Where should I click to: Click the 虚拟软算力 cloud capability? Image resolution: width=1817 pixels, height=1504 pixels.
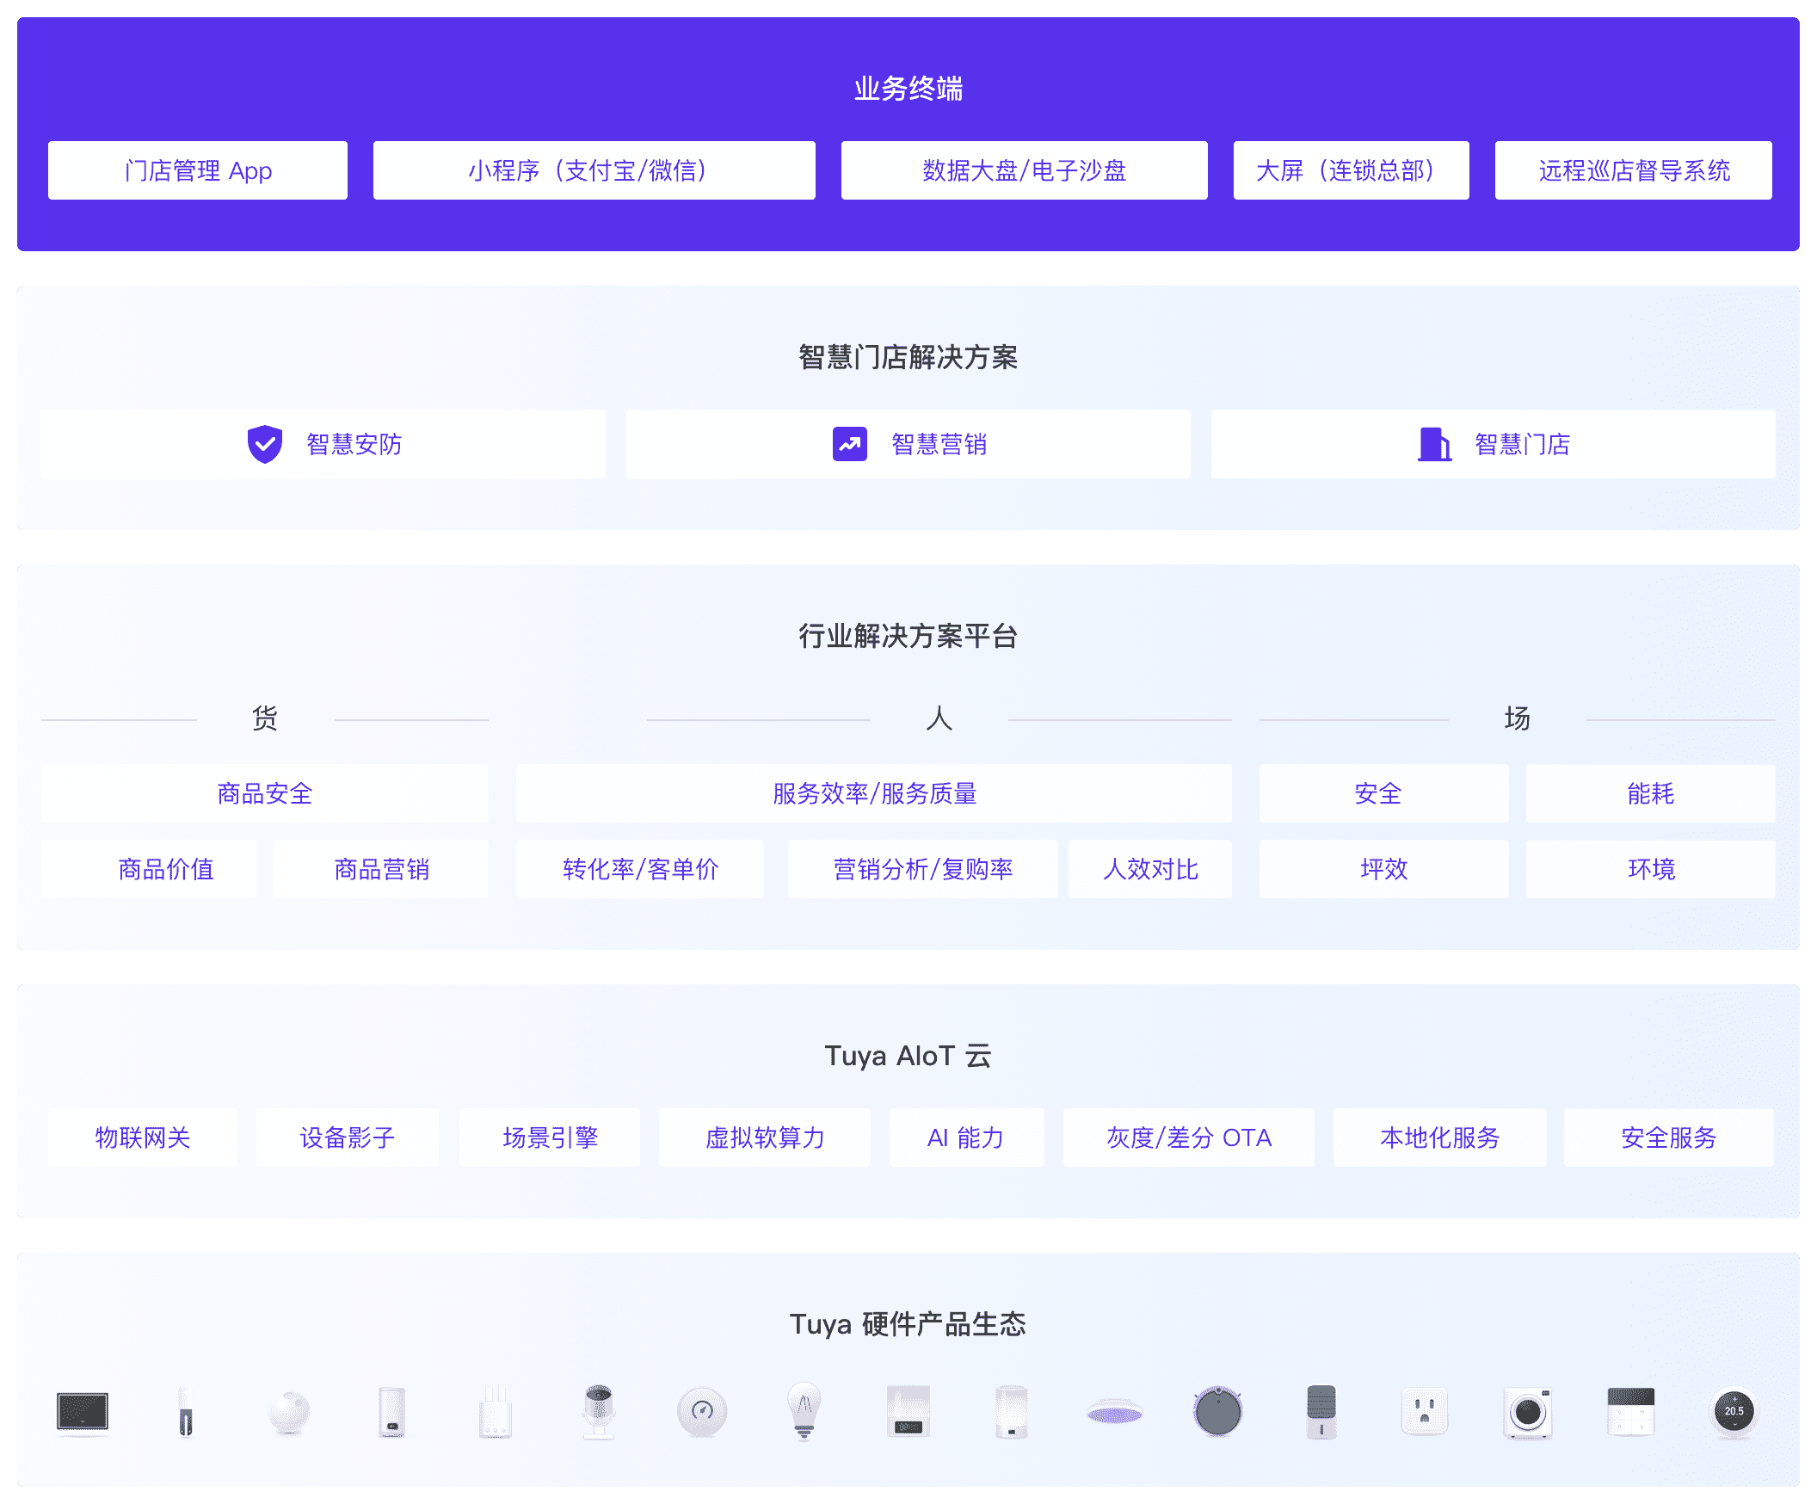[x=765, y=1137]
